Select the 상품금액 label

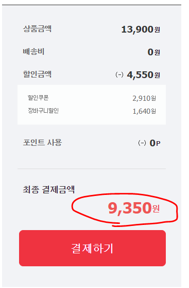pos(37,29)
